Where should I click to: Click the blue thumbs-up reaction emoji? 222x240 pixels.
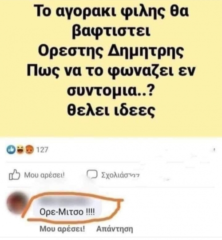(11, 150)
